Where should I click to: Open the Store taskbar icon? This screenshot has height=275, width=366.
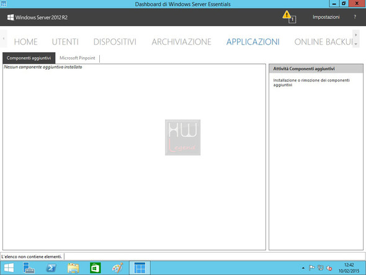coord(96,268)
